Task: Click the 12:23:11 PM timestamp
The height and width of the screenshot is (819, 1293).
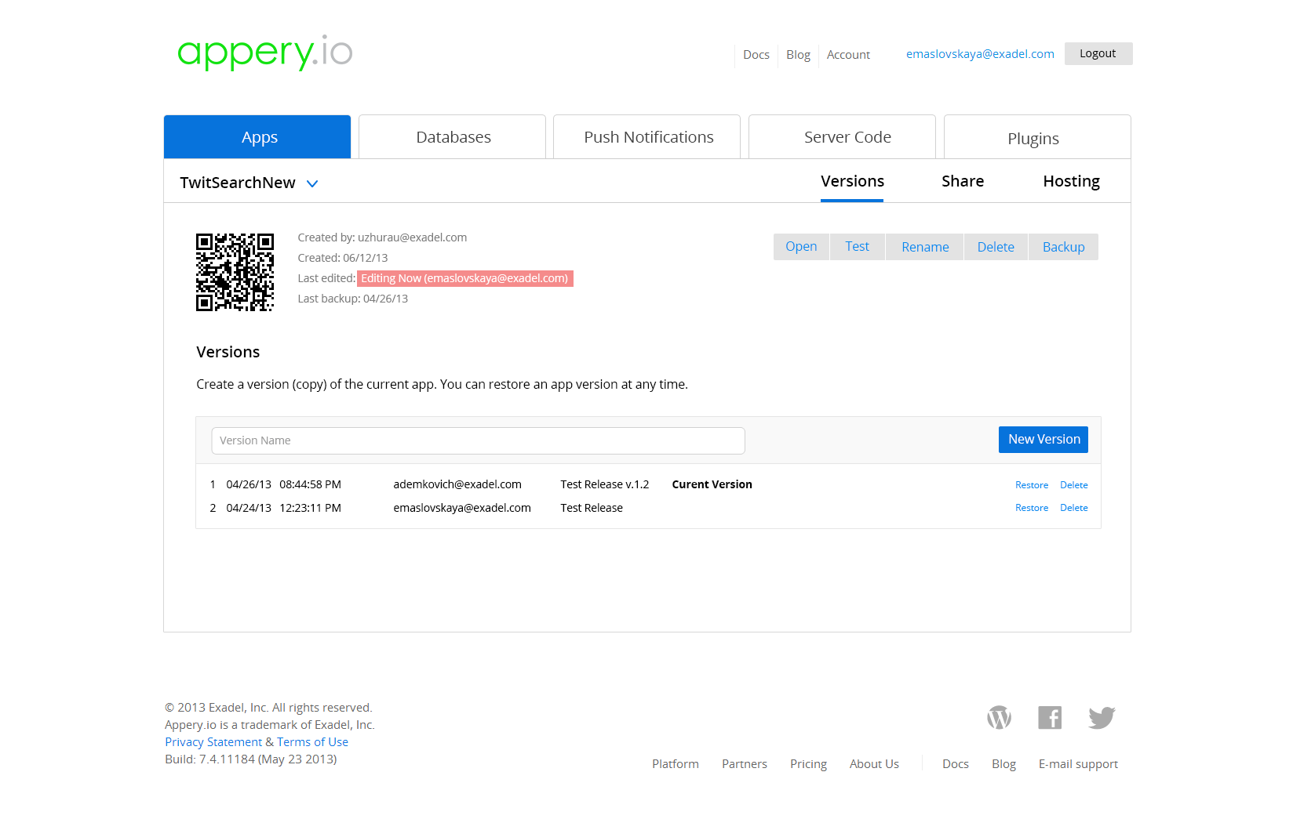Action: click(x=310, y=508)
